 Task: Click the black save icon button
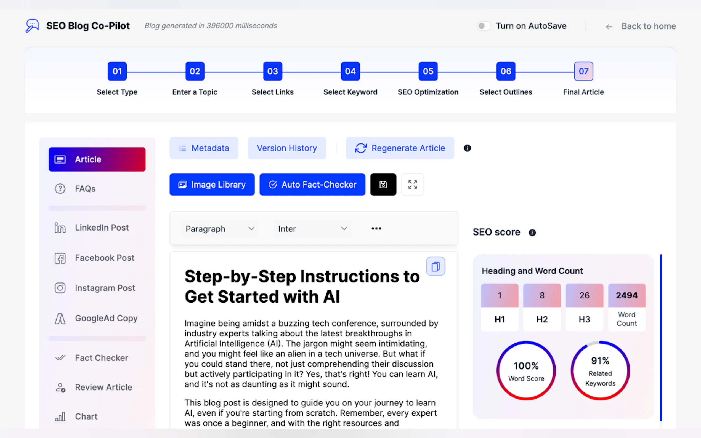tap(383, 185)
